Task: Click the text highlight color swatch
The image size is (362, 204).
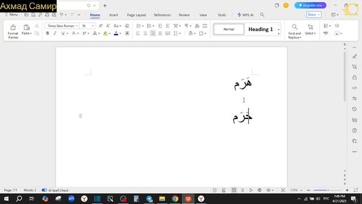Action: 105,33
